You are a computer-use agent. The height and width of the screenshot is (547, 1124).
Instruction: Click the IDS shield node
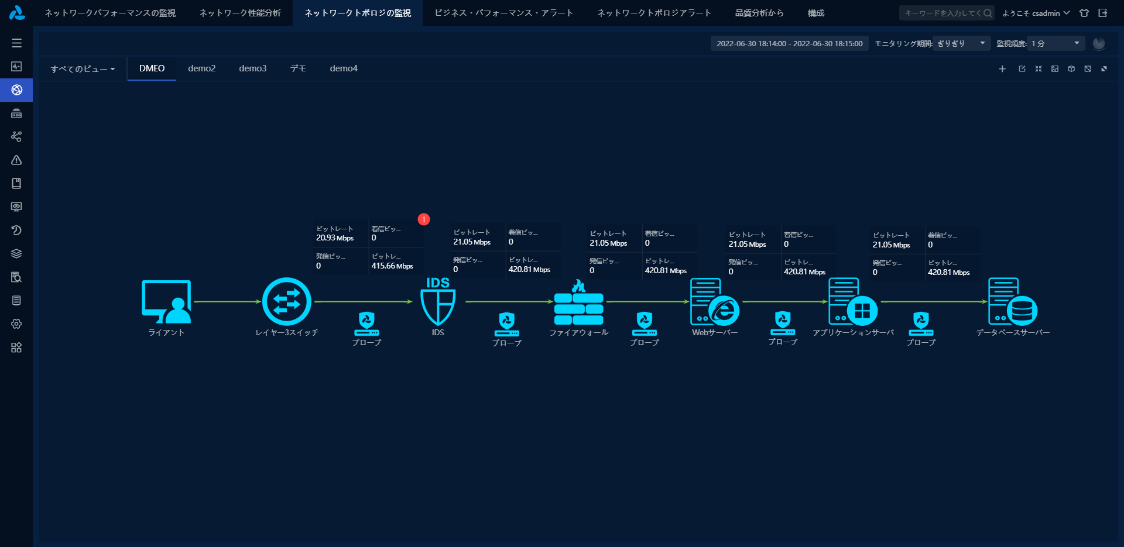(x=438, y=303)
